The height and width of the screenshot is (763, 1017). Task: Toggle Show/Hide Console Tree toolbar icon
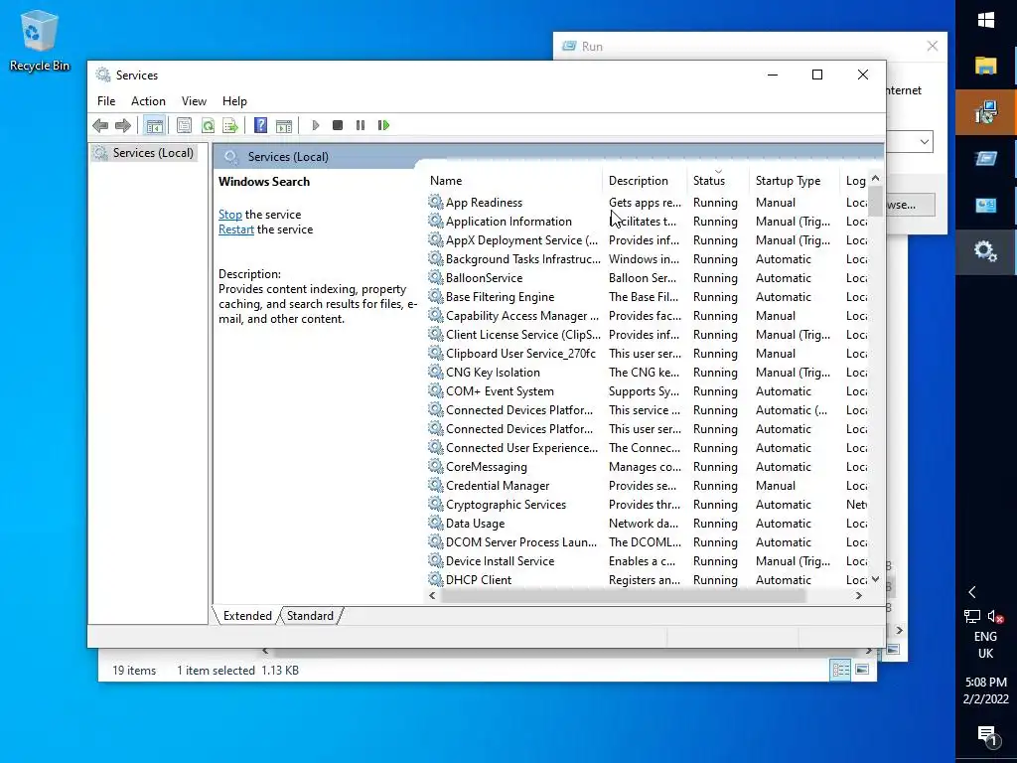[154, 125]
